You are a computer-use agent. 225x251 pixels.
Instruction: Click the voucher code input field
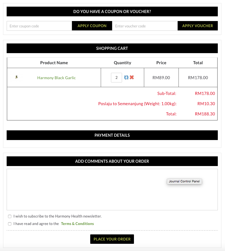tap(145, 26)
